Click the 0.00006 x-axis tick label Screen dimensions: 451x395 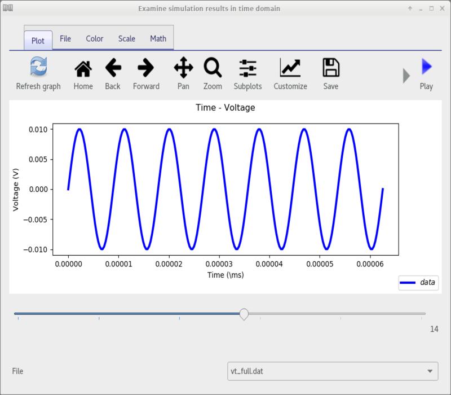[x=370, y=264]
